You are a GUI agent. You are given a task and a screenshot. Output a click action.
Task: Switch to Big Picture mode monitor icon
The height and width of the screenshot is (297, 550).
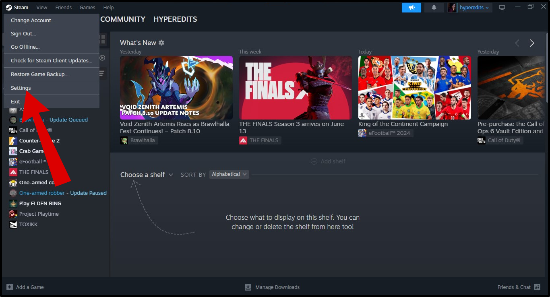tap(502, 8)
